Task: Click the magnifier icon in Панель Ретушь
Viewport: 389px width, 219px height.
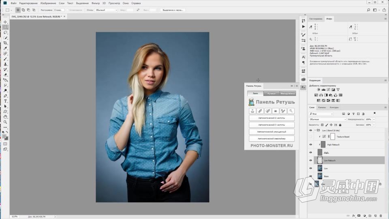Action: click(291, 111)
